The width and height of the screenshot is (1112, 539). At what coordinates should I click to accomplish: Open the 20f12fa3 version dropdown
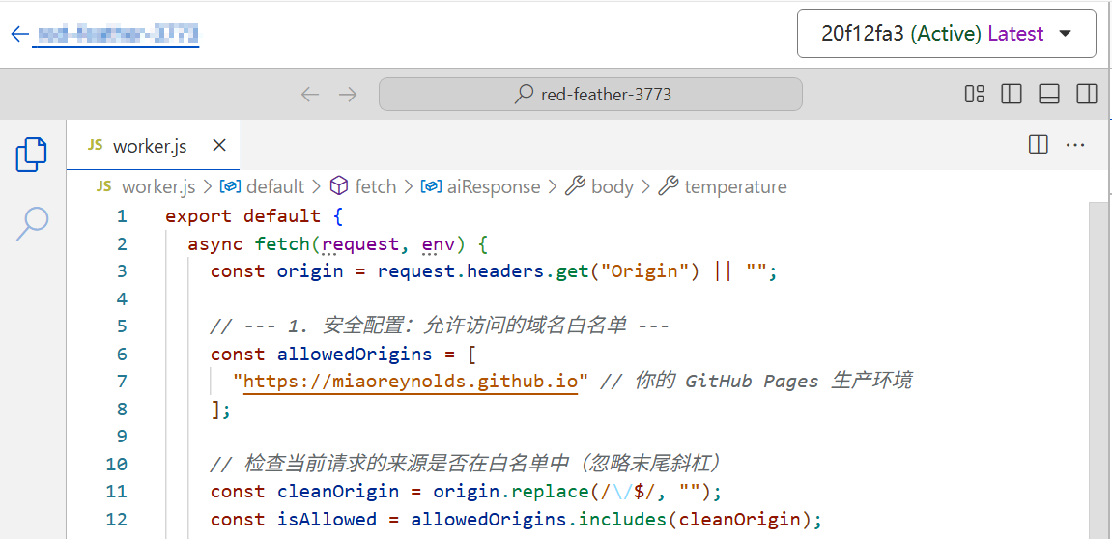click(x=946, y=34)
